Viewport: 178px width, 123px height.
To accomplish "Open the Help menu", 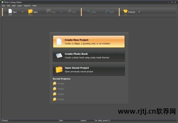I will pos(34,6).
